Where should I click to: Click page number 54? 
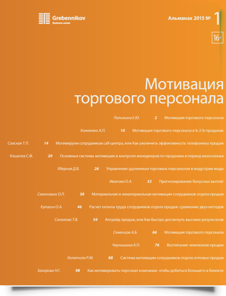tap(95, 220)
